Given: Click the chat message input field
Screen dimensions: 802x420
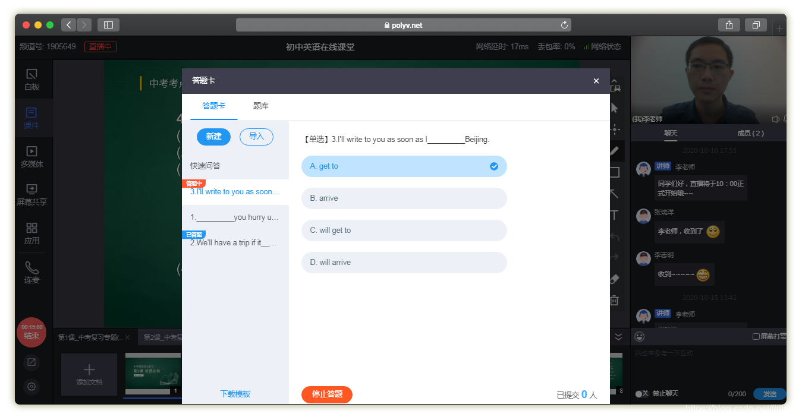Looking at the screenshot, I should pyautogui.click(x=709, y=365).
